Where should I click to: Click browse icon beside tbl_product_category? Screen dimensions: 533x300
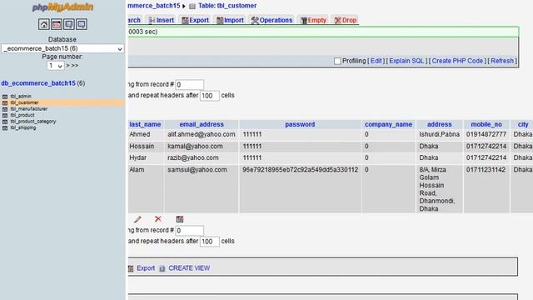(5, 122)
